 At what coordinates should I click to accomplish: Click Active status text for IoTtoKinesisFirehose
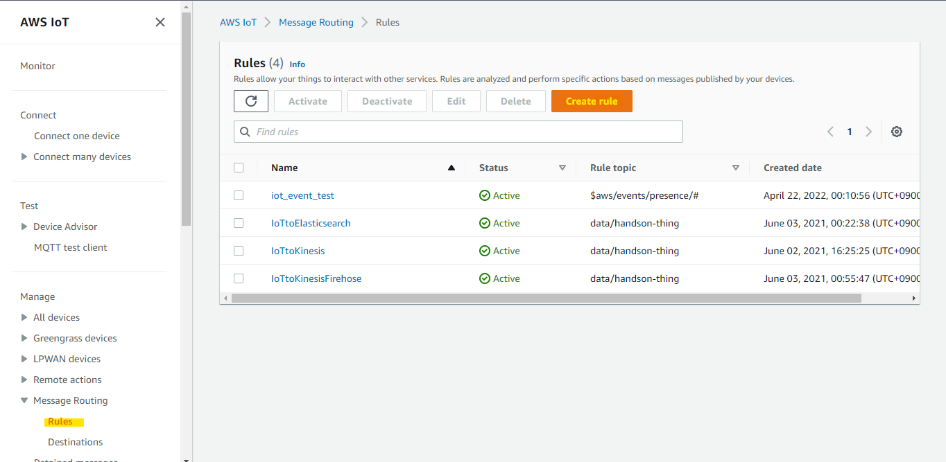[x=506, y=278]
